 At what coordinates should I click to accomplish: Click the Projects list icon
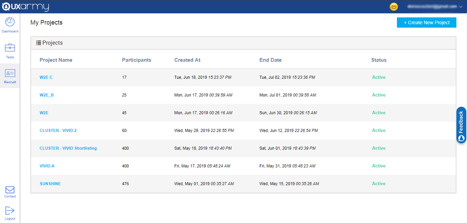coord(39,43)
